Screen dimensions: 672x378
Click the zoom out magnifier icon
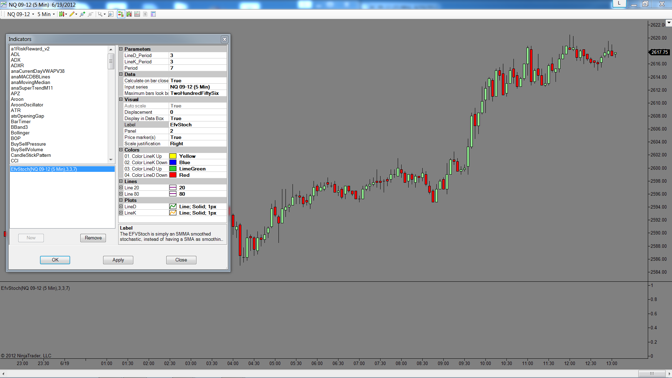tap(90, 14)
